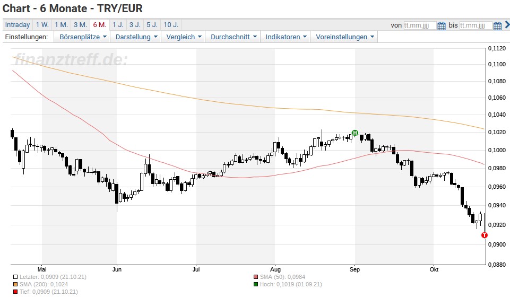Click the 'Chart - 6 Monate - TRY/EUR' heading

73,8
